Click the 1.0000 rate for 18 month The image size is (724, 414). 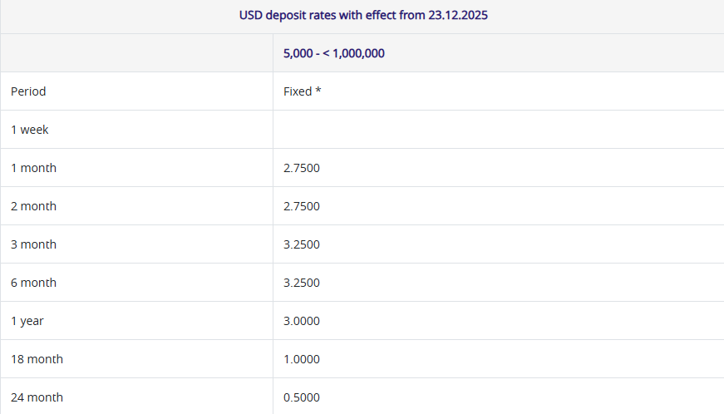click(x=302, y=359)
